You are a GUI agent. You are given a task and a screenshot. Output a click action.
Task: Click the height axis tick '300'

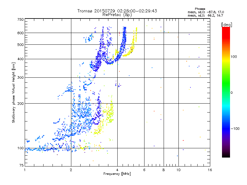[20, 78]
